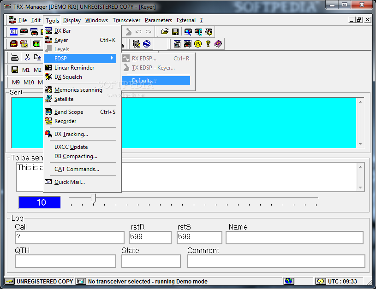Click the Sent area scroll-down arrow
This screenshot has width=376, height=289.
click(360, 144)
